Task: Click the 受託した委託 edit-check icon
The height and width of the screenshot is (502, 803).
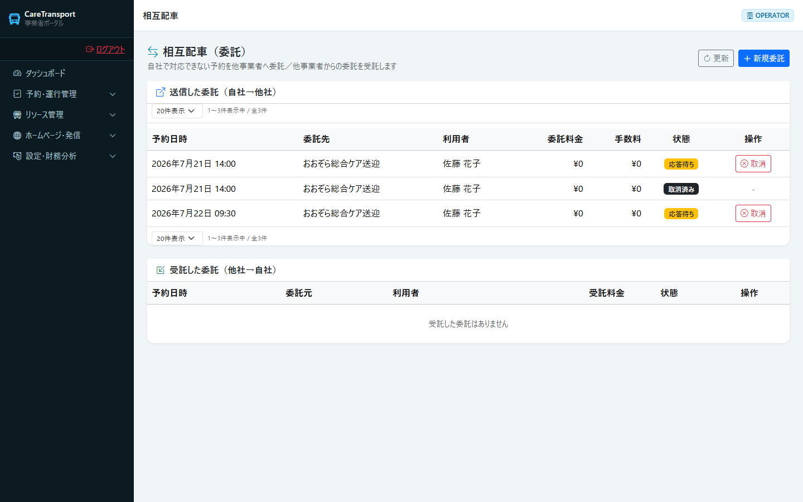Action: coord(161,270)
